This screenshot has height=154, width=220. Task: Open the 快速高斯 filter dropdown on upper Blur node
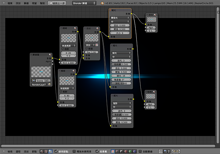click(x=69, y=45)
